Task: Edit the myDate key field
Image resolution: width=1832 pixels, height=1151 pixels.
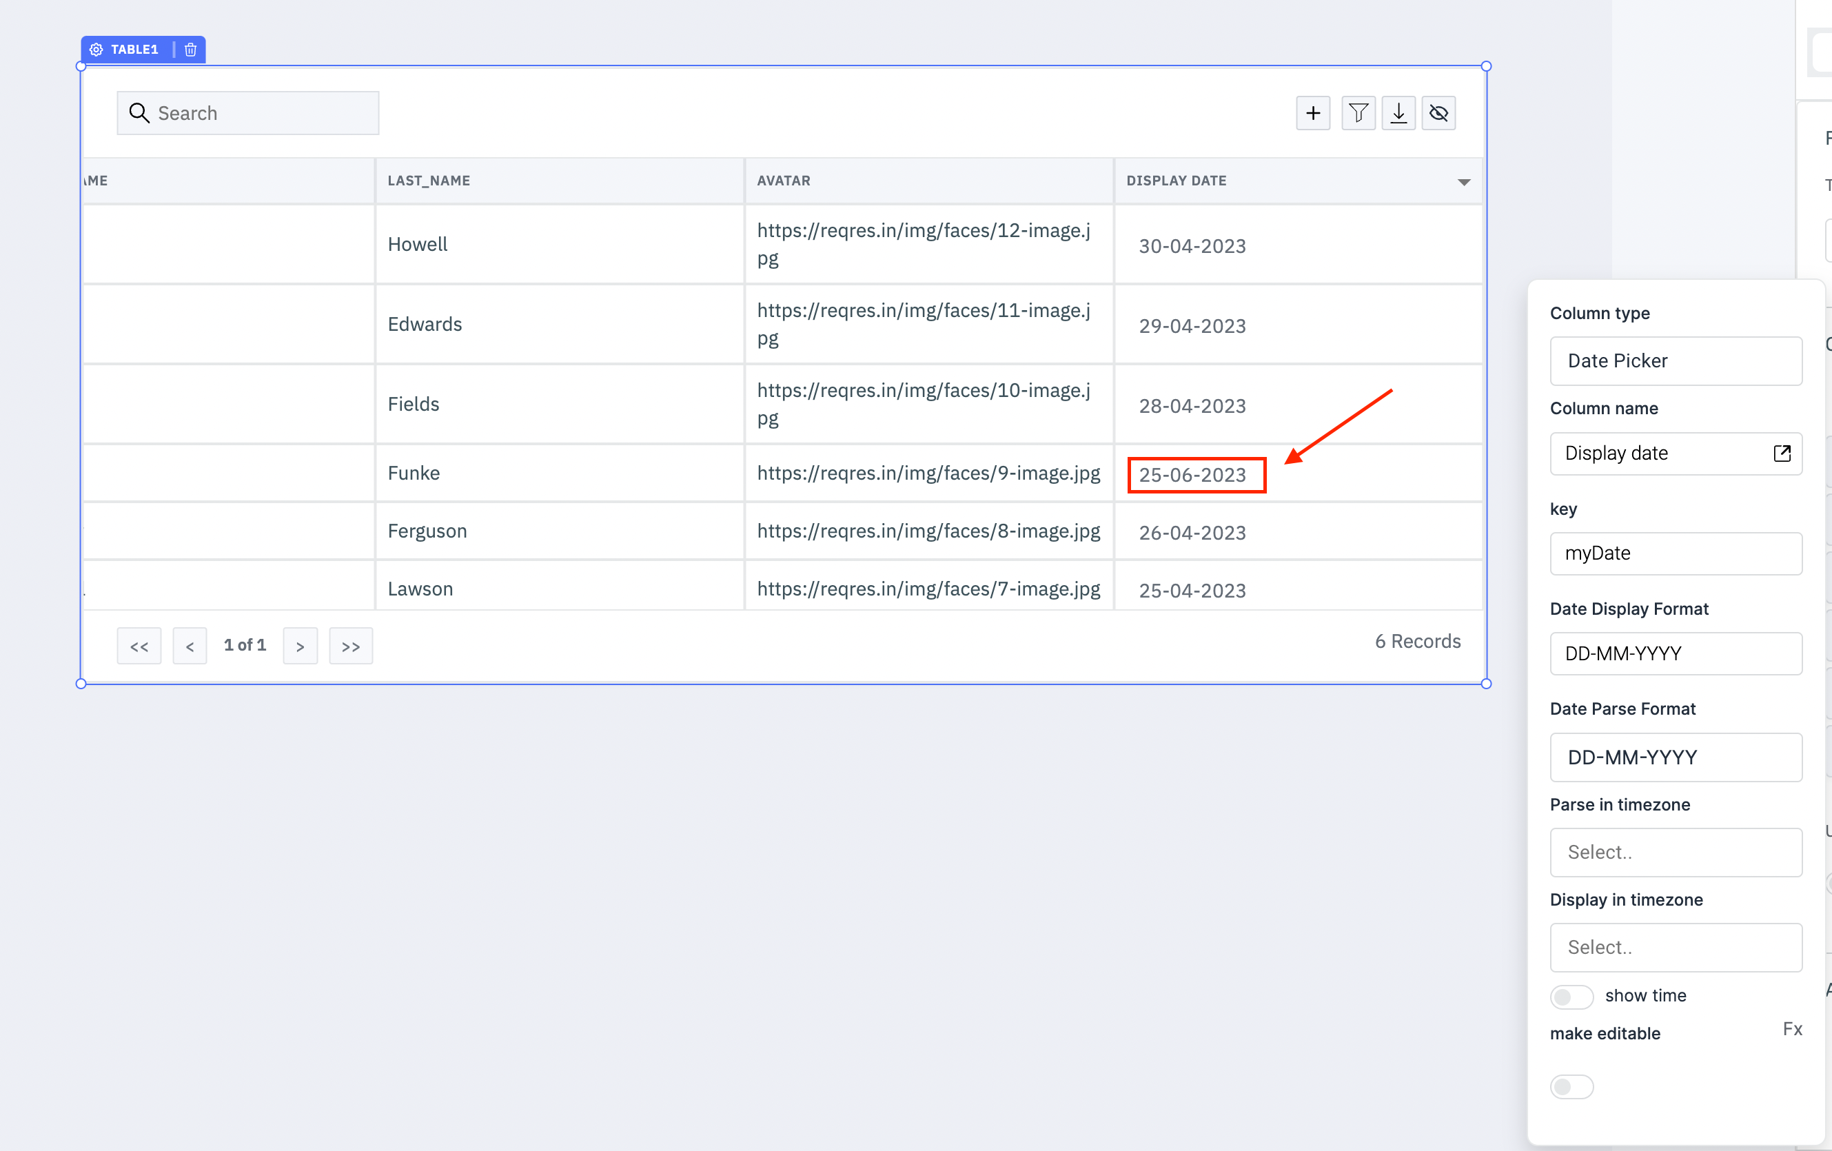Action: tap(1676, 553)
